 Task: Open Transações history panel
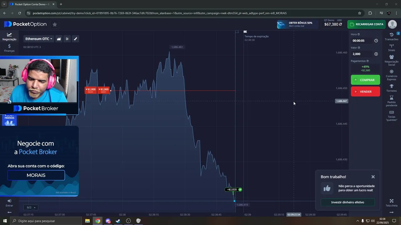[392, 36]
